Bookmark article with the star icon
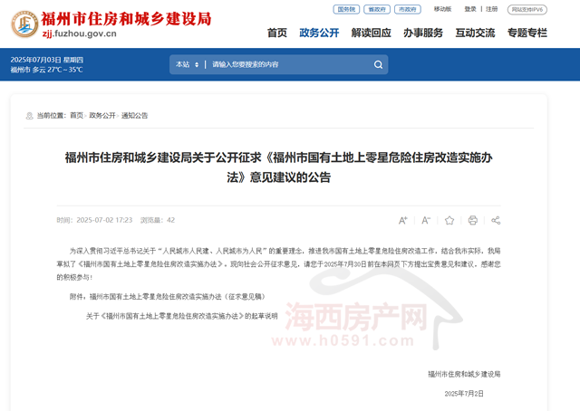This screenshot has width=580, height=411. (x=449, y=221)
